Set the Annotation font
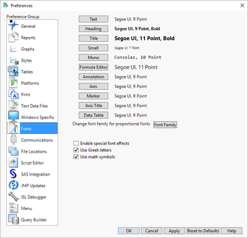 (x=94, y=77)
